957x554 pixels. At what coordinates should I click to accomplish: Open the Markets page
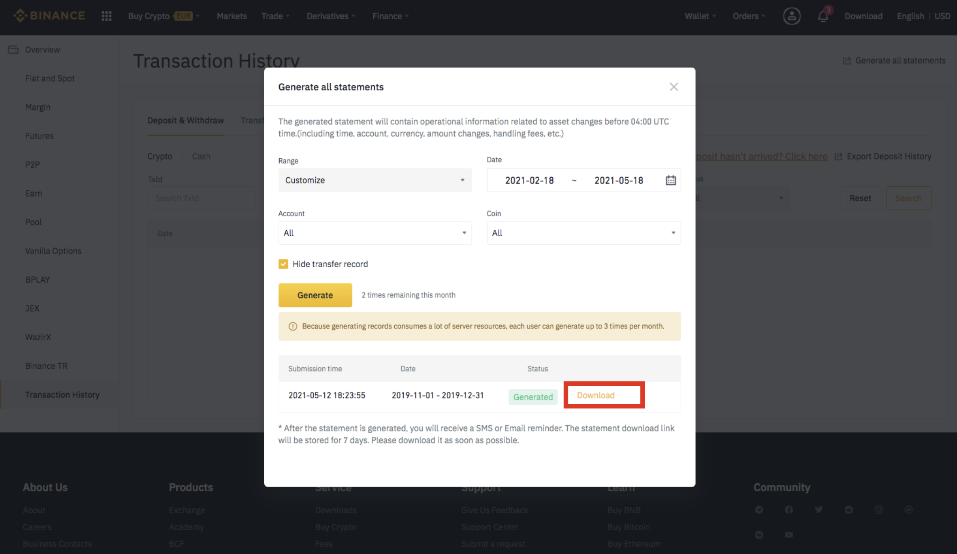[x=232, y=16]
